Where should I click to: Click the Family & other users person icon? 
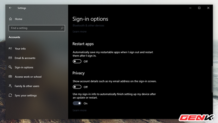[10, 86]
